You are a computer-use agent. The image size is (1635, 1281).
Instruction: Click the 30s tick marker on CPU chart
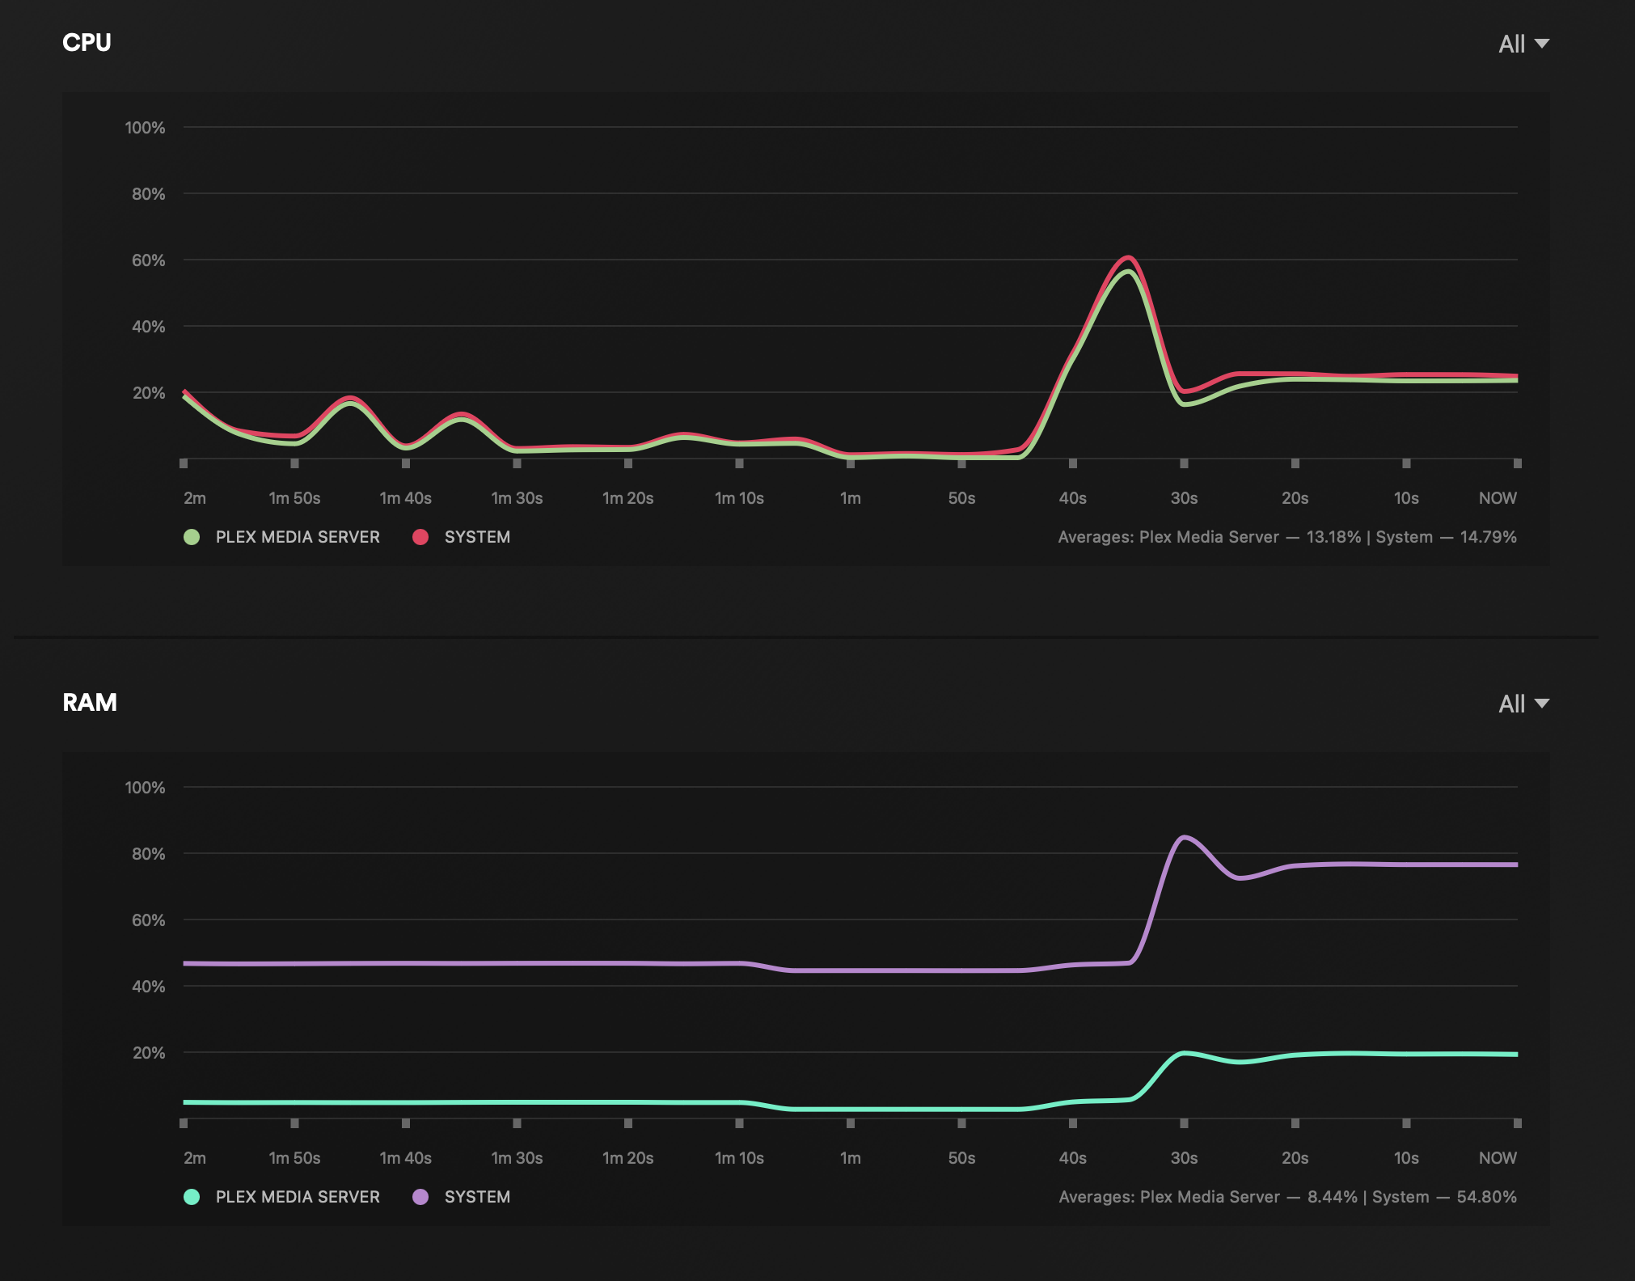(x=1184, y=463)
